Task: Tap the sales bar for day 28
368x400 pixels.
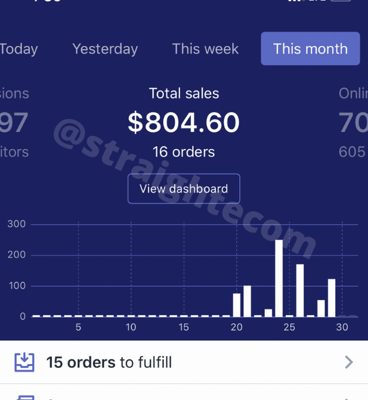Action: click(x=321, y=308)
